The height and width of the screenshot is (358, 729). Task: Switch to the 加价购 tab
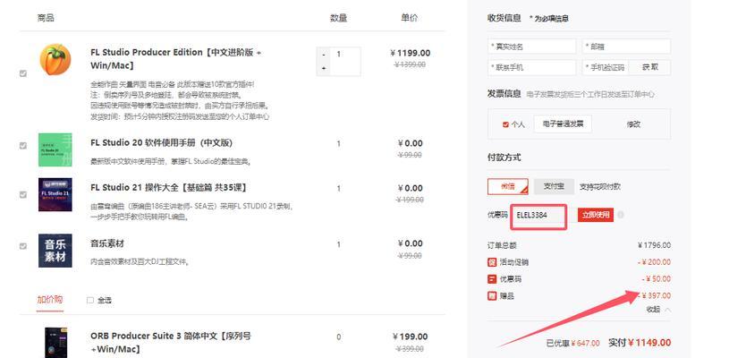tap(50, 300)
